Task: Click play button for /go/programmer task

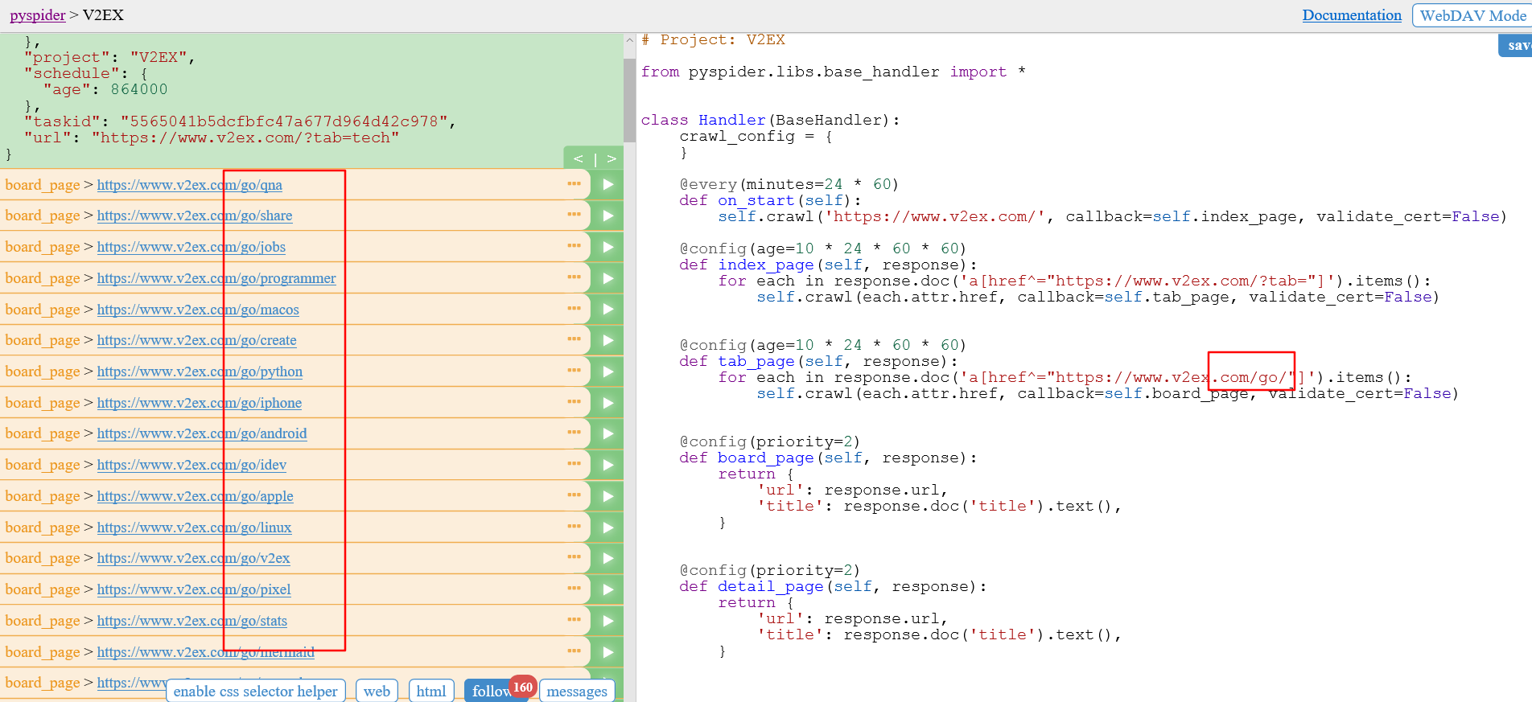Action: (607, 278)
